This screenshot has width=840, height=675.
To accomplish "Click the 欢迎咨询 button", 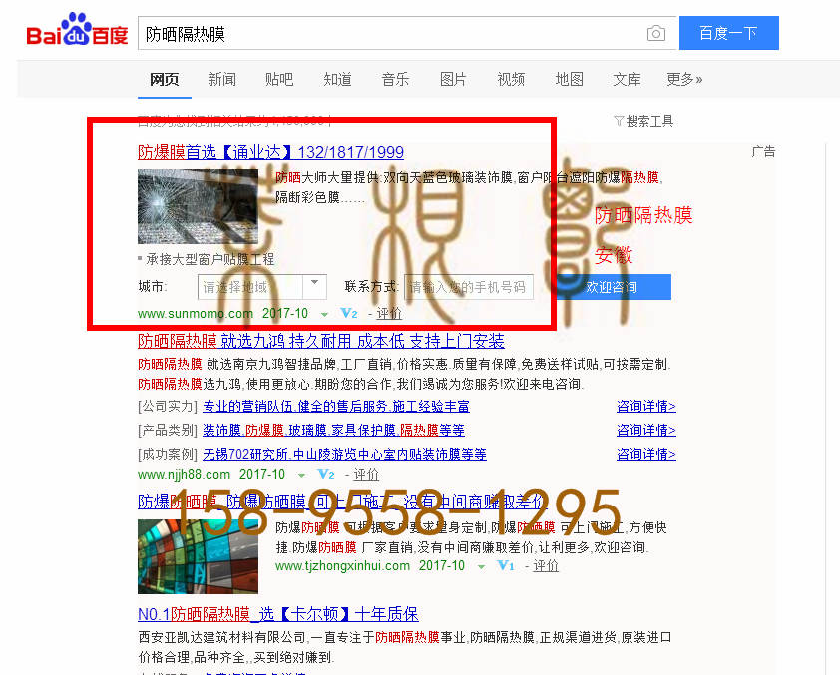I will tap(612, 287).
